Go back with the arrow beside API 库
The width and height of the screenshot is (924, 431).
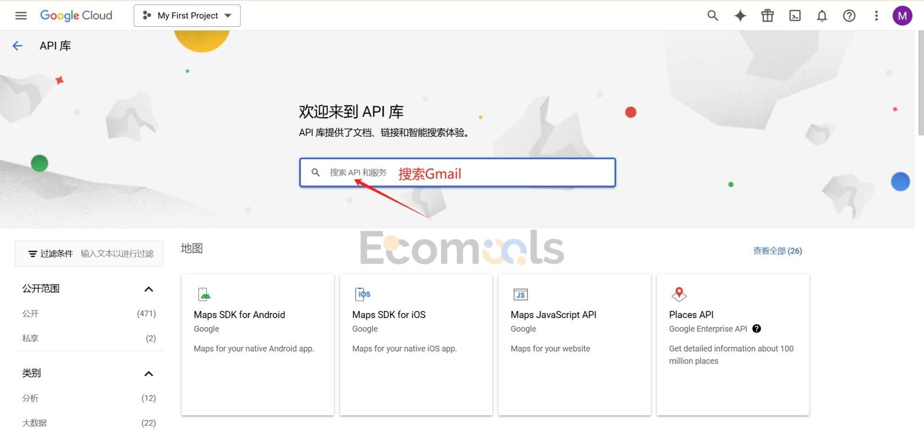click(x=17, y=46)
